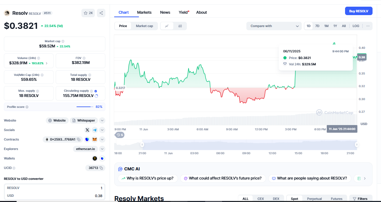
Task: Click the USD amount converter field
Action: pyautogui.click(x=55, y=196)
